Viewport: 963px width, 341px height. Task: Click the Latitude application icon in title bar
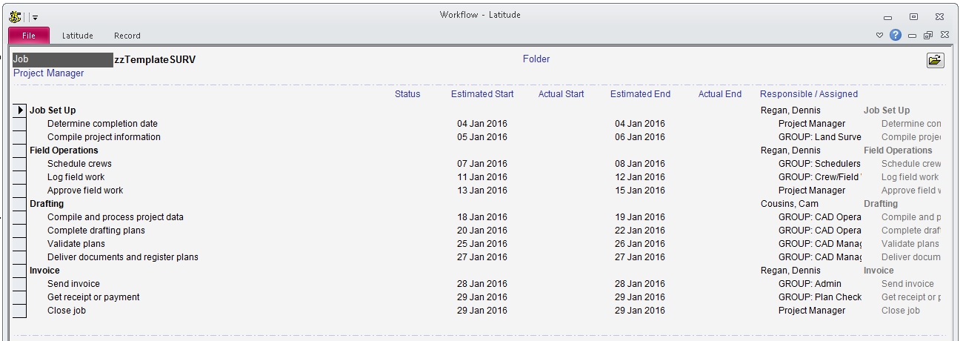tap(15, 16)
